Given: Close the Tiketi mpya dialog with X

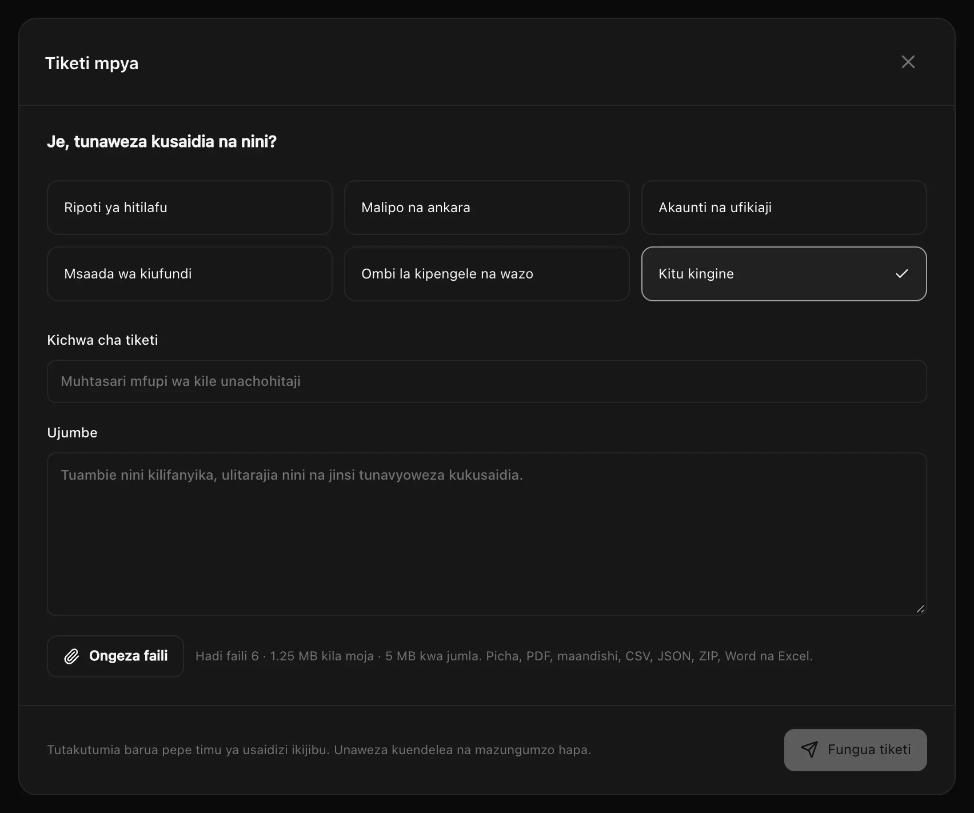Looking at the screenshot, I should [908, 62].
